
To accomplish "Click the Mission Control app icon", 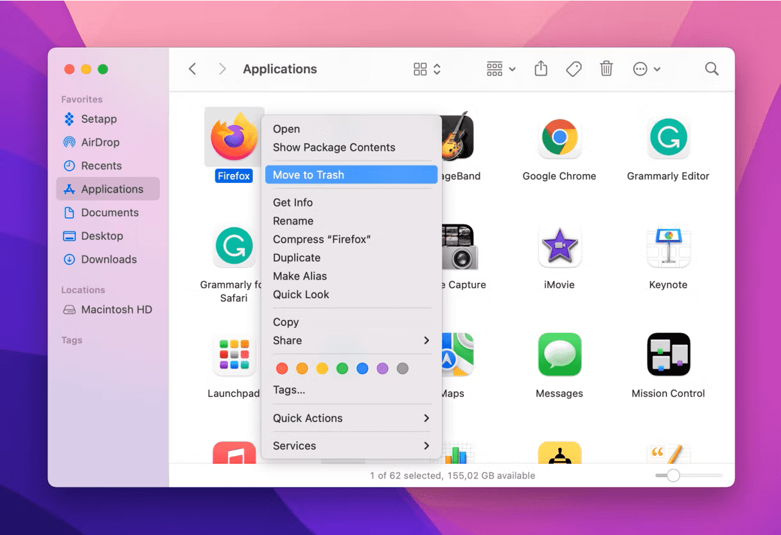I will click(668, 354).
